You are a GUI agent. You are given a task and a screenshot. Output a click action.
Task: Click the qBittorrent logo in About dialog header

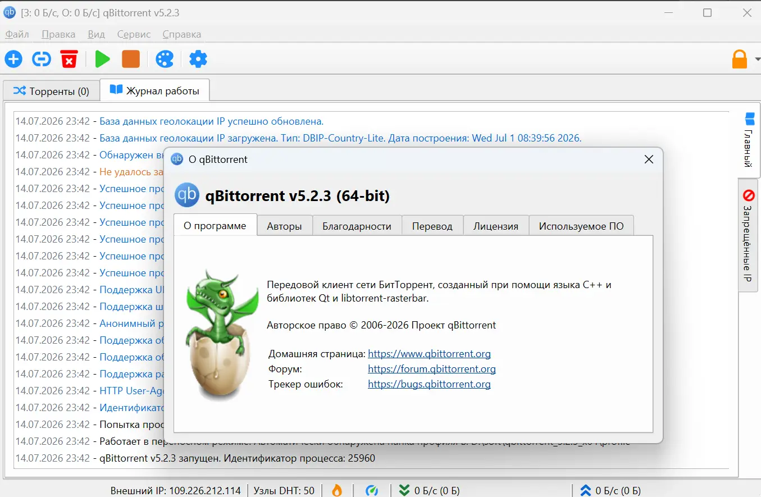coord(187,195)
